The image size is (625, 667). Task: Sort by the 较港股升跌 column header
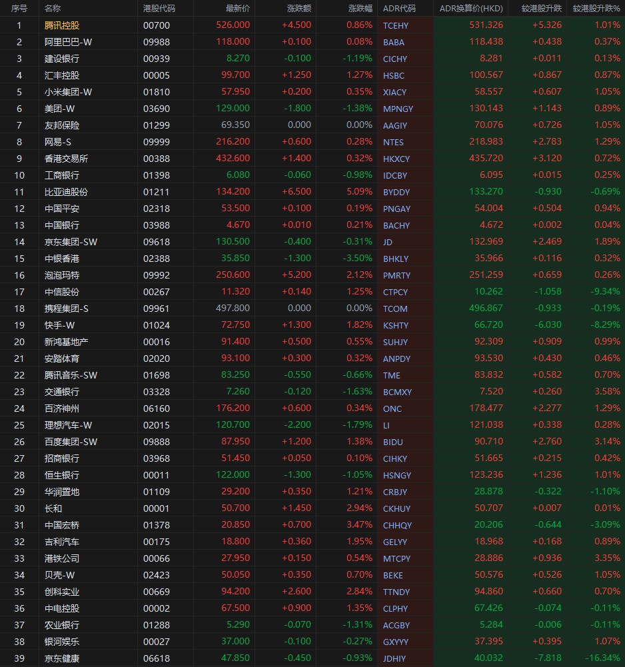coord(542,9)
